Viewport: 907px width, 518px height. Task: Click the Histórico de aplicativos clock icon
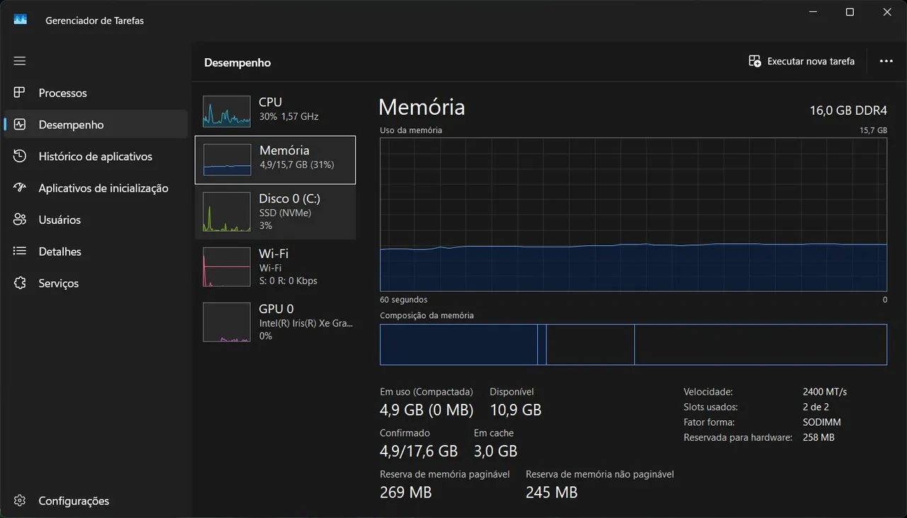(20, 157)
